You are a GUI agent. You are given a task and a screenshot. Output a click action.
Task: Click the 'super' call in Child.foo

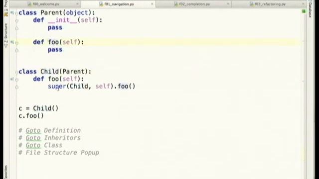click(57, 87)
